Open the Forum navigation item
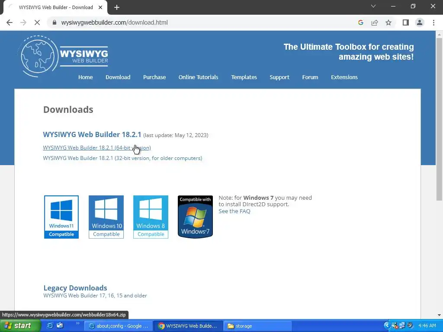 310,77
